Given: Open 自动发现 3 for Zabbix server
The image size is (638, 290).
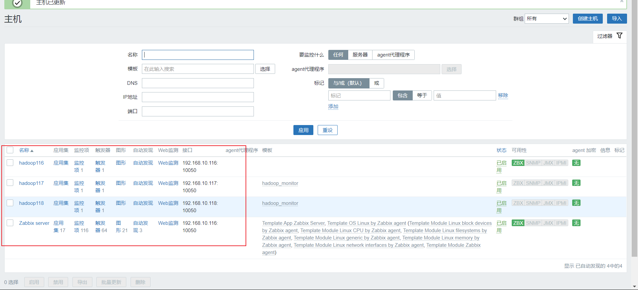Looking at the screenshot, I should pyautogui.click(x=141, y=227).
